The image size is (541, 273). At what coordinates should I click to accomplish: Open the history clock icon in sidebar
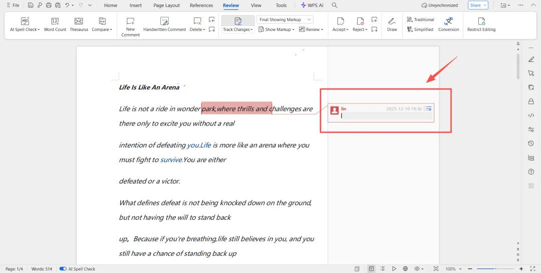click(x=531, y=143)
